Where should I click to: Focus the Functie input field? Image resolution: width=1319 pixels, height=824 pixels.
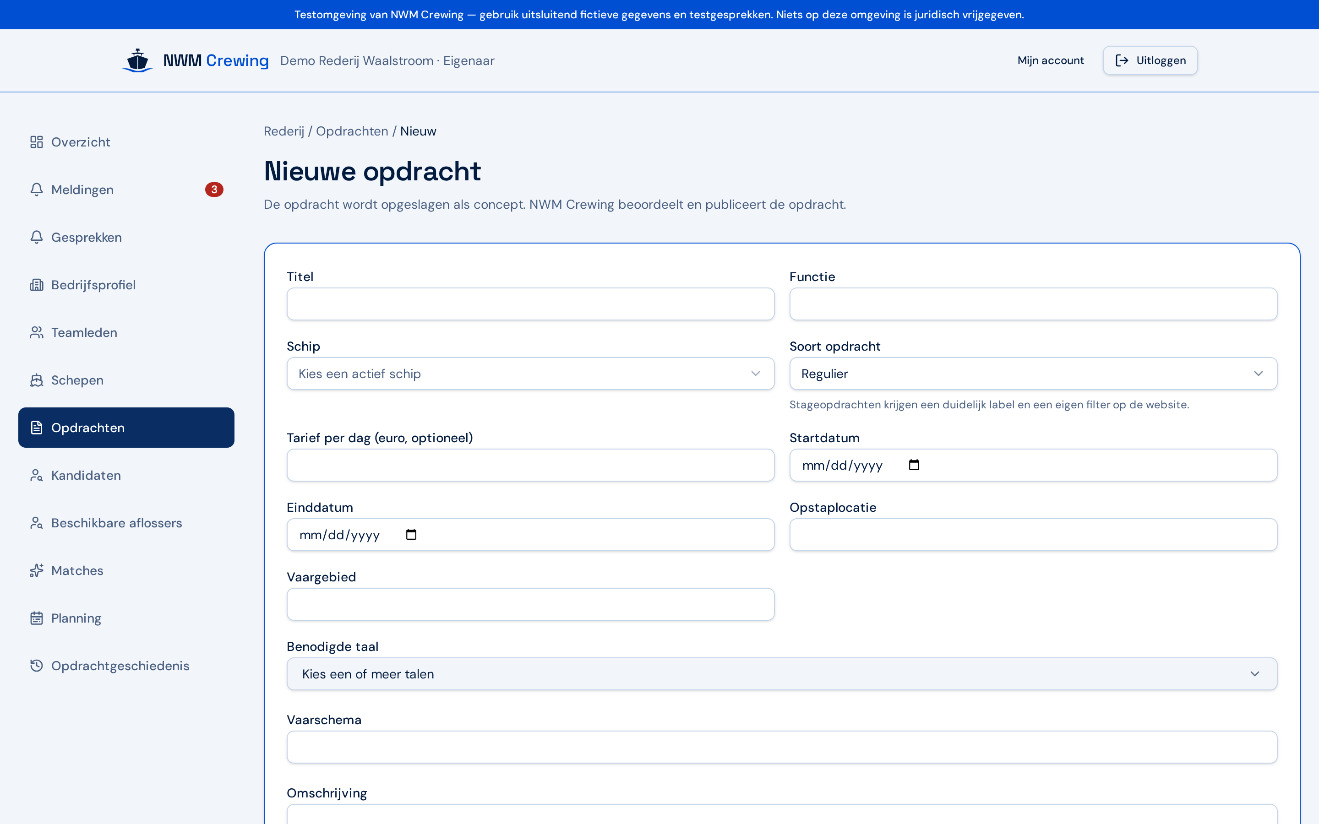(x=1033, y=304)
